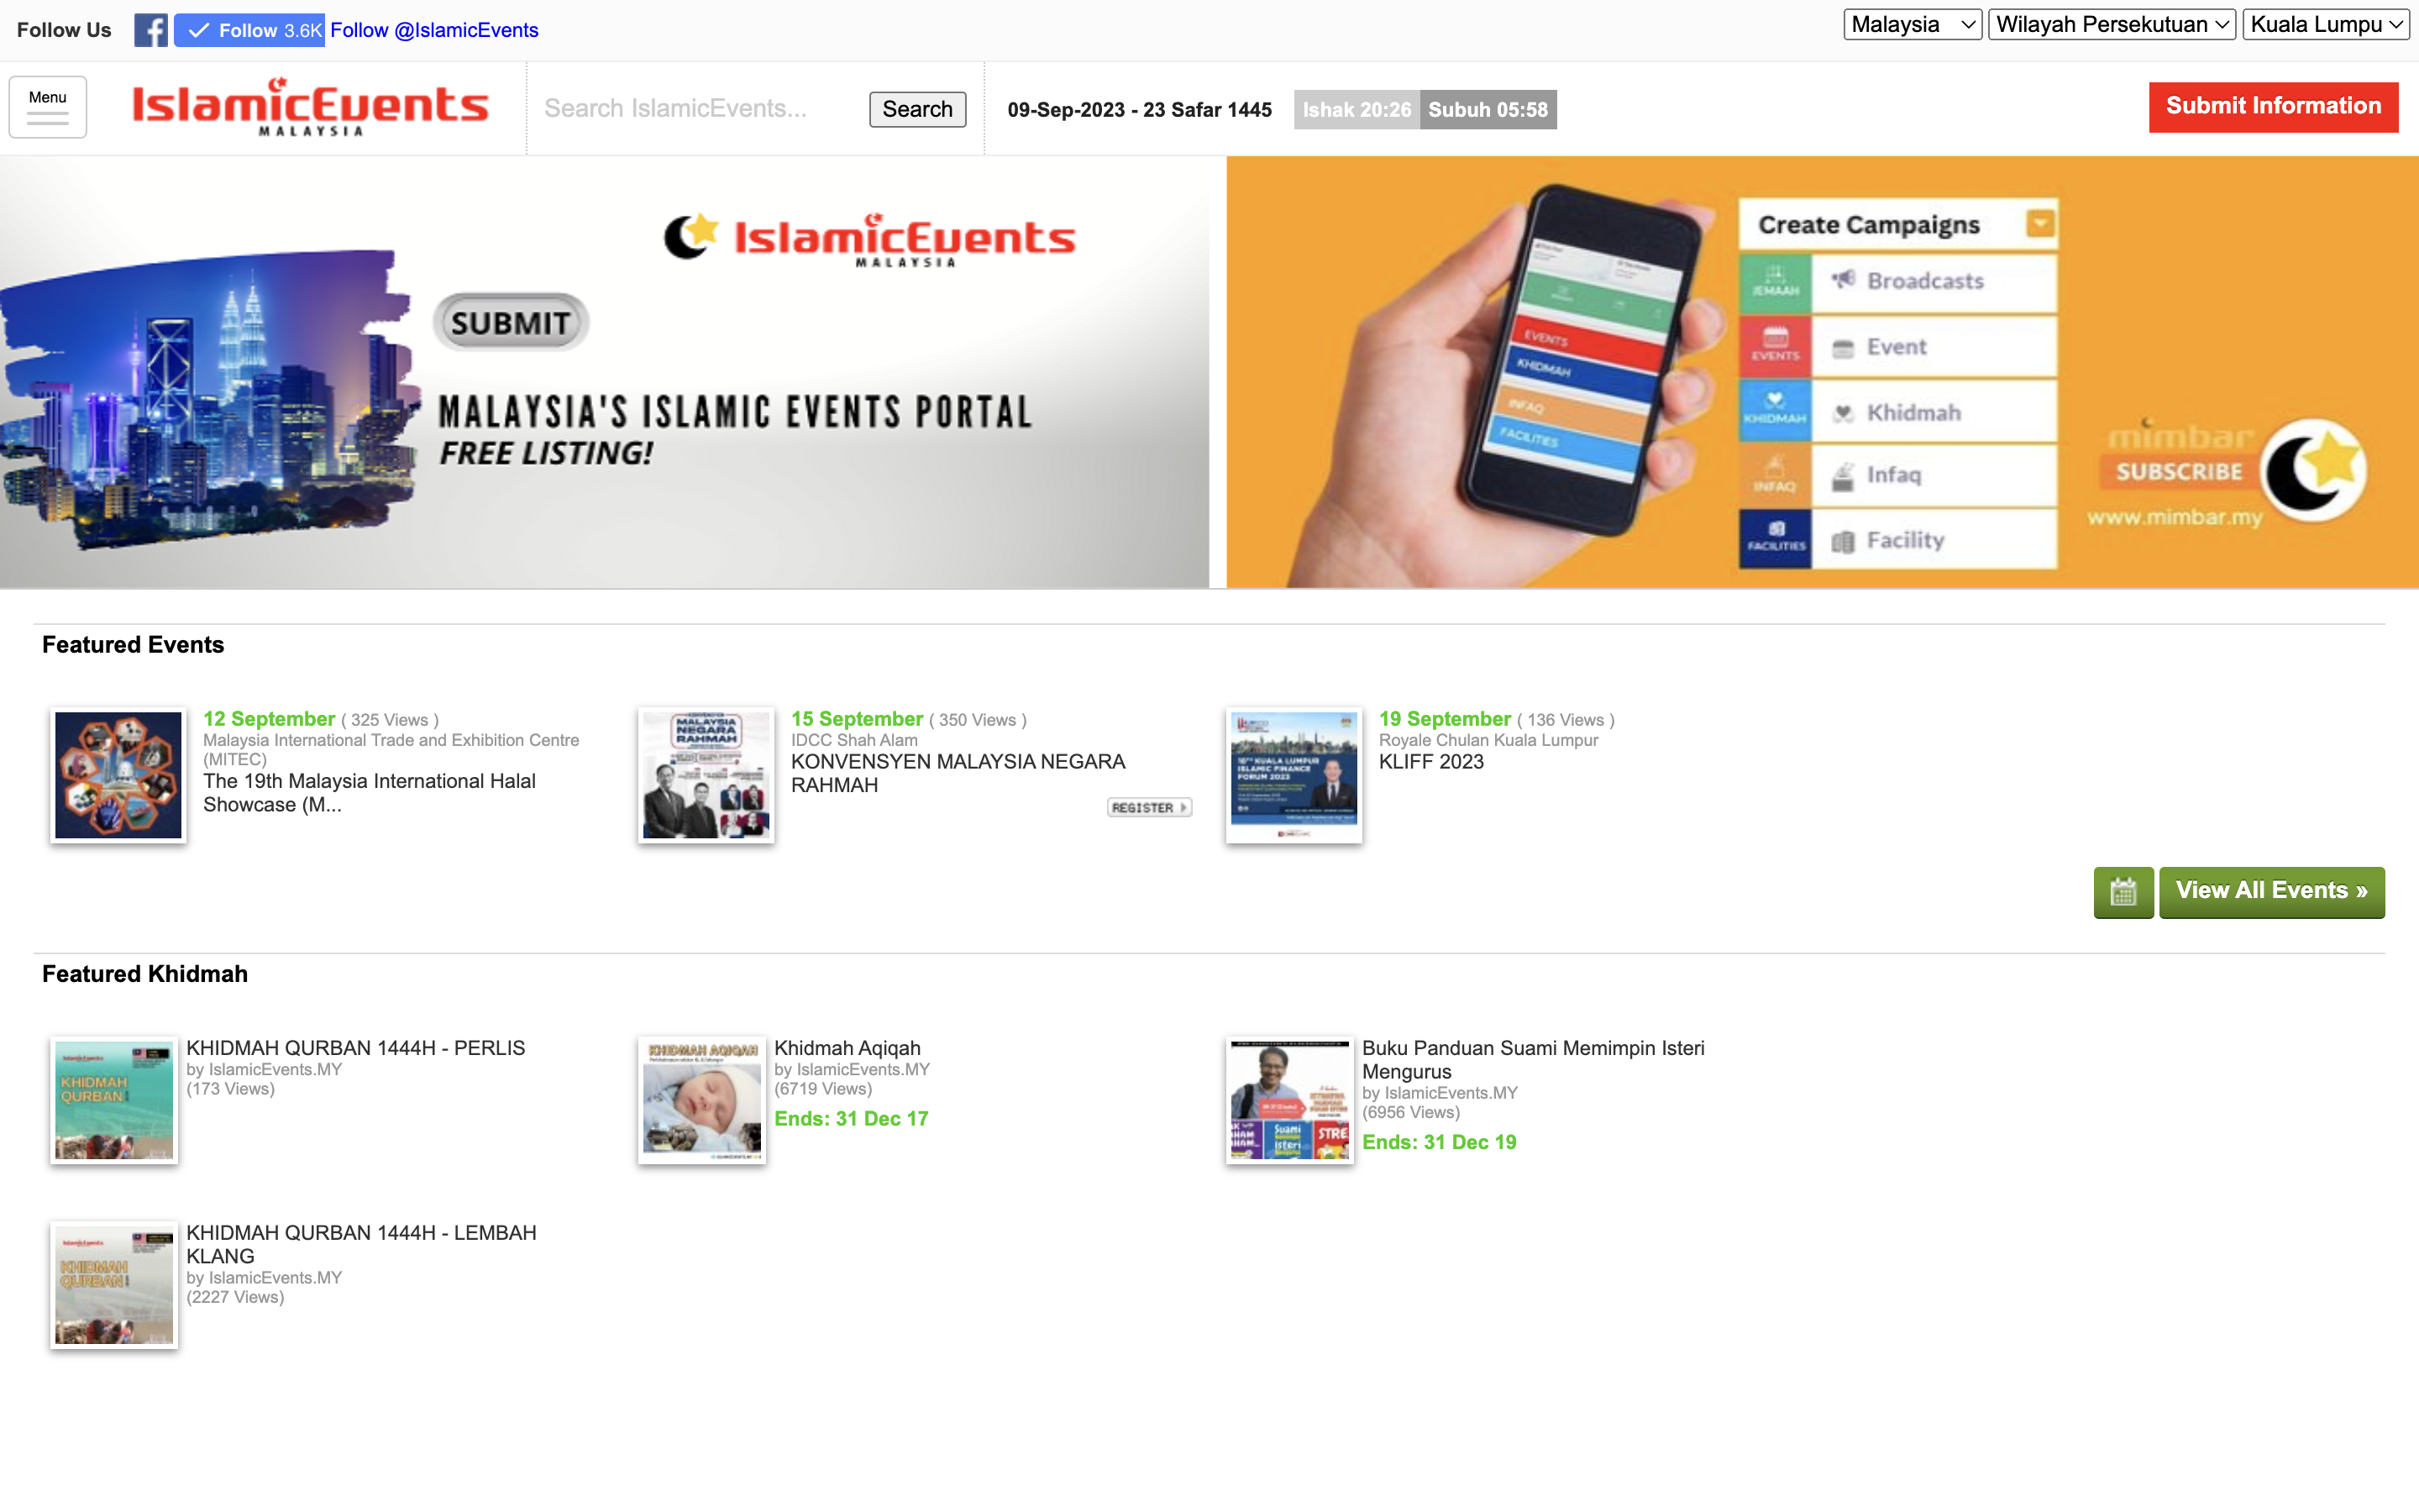Click the Ishak 20:26 prayer time

tap(1356, 110)
